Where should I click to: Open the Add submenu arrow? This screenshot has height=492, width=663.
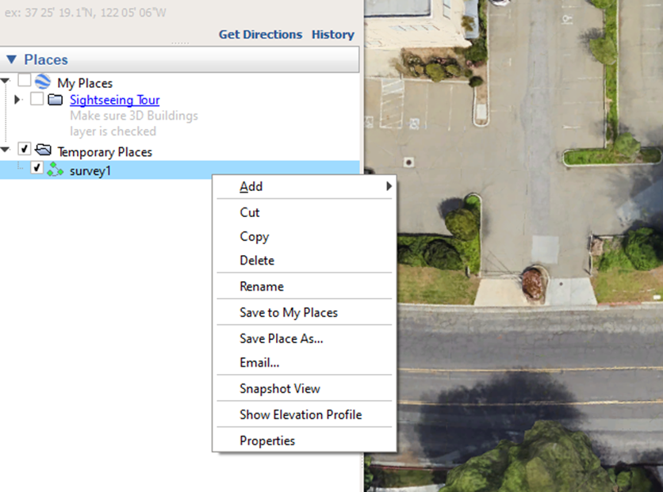389,186
